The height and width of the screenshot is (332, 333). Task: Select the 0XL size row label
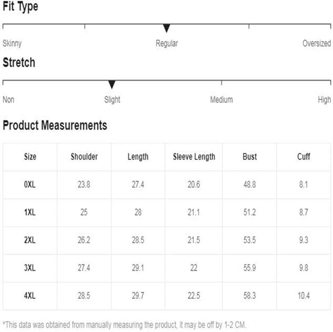coord(30,185)
